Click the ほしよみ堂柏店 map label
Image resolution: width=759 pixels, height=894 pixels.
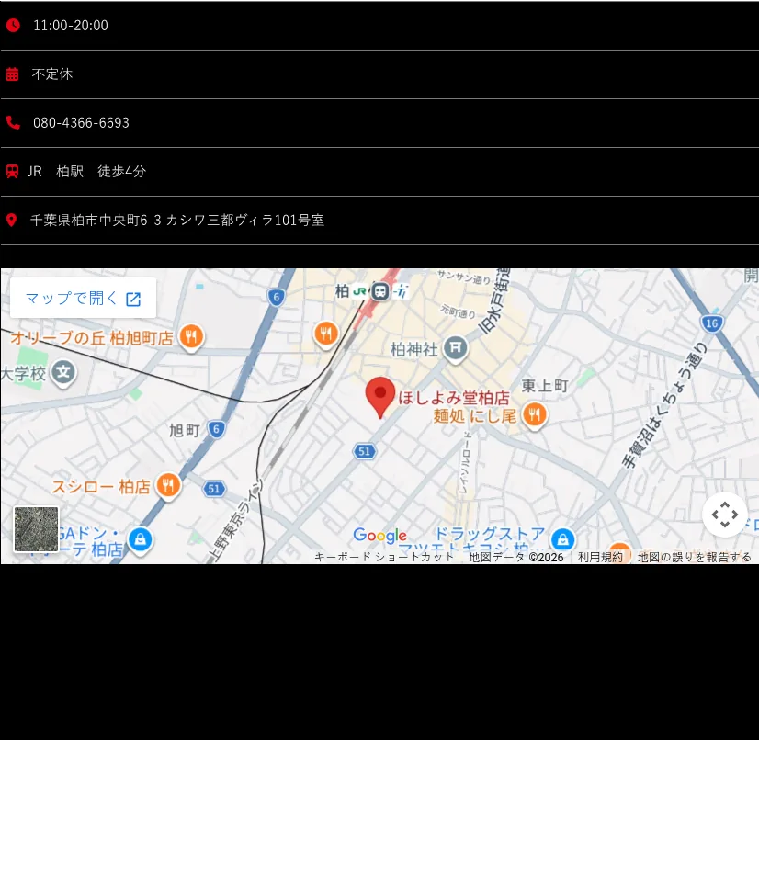click(x=453, y=398)
